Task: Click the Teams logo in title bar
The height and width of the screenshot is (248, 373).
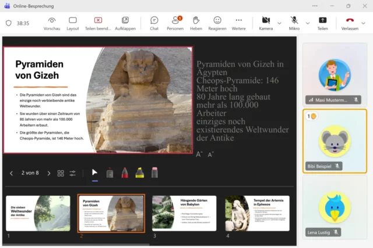Action: tap(7, 6)
